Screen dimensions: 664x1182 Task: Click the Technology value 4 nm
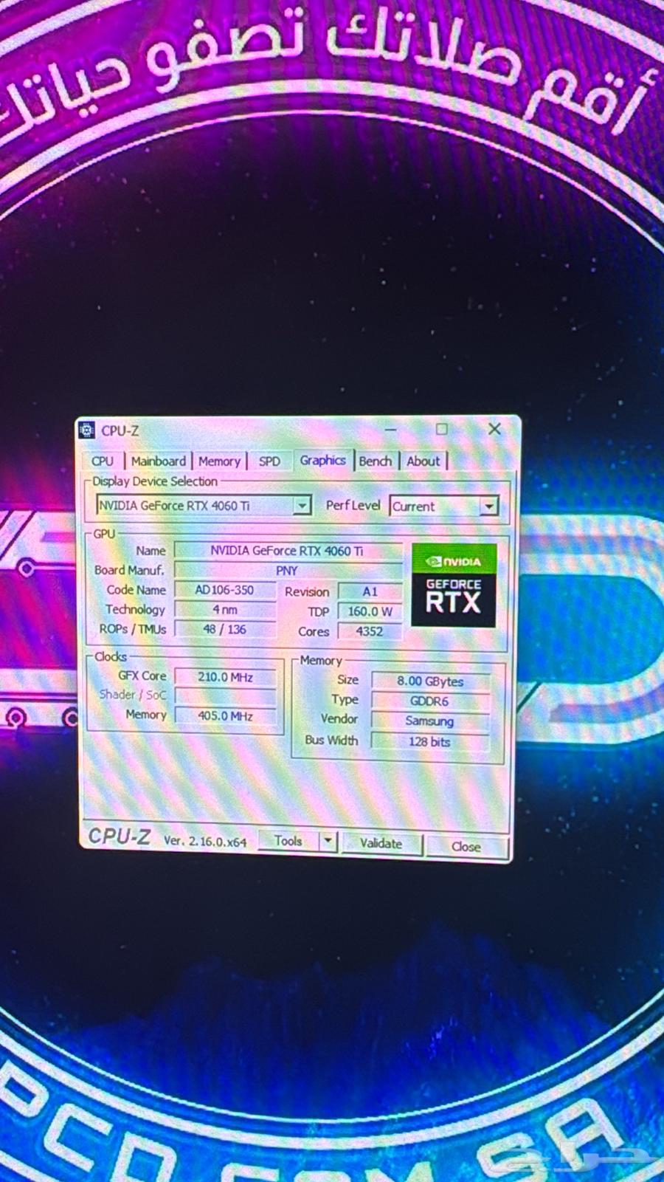225,610
